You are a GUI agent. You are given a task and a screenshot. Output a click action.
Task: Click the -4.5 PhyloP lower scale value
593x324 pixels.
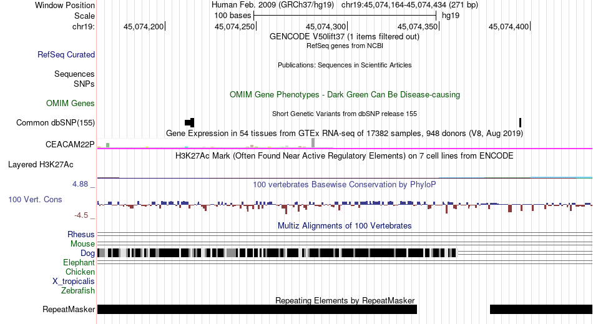81,215
